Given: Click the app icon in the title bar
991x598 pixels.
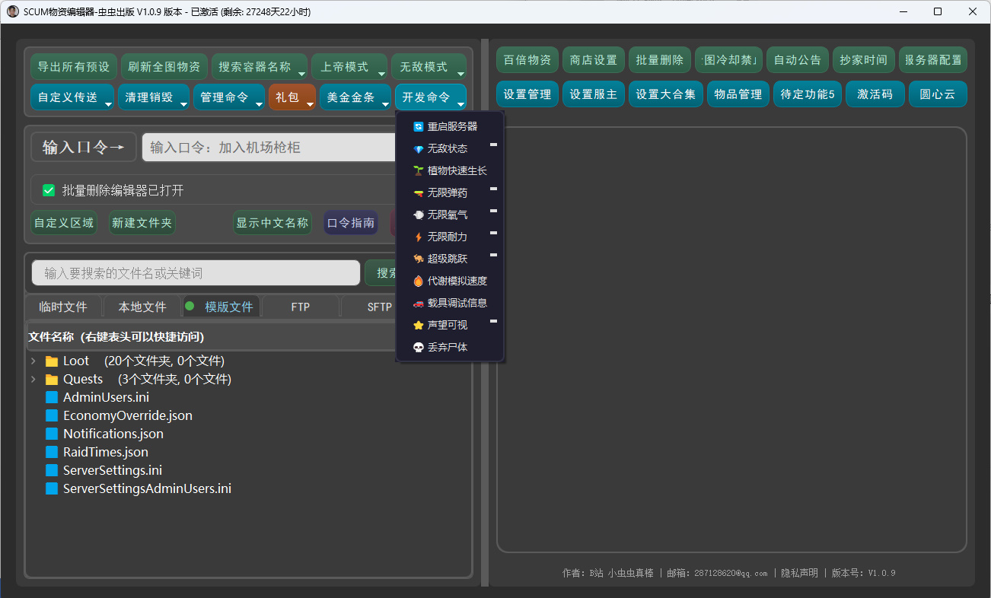Looking at the screenshot, I should (13, 12).
